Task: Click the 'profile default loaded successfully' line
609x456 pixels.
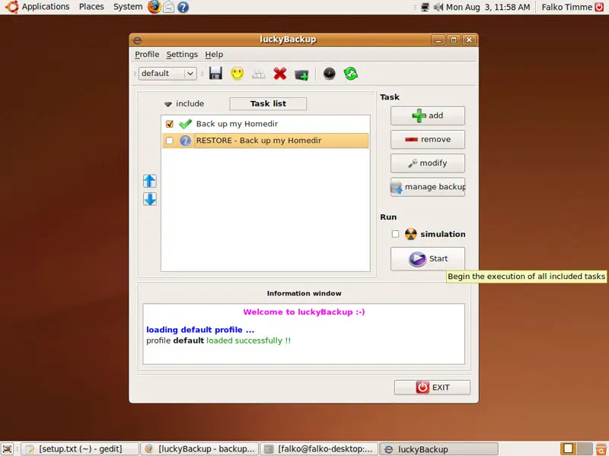Action: pyautogui.click(x=218, y=340)
